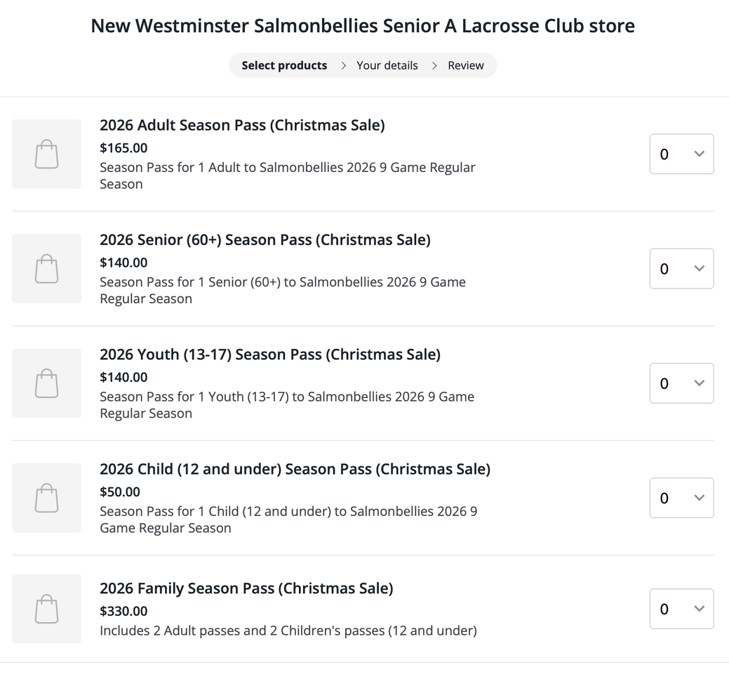Click the store heading at the top

[363, 26]
